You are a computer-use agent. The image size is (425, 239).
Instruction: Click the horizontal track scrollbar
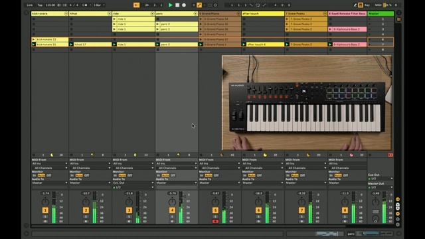[x=189, y=226]
